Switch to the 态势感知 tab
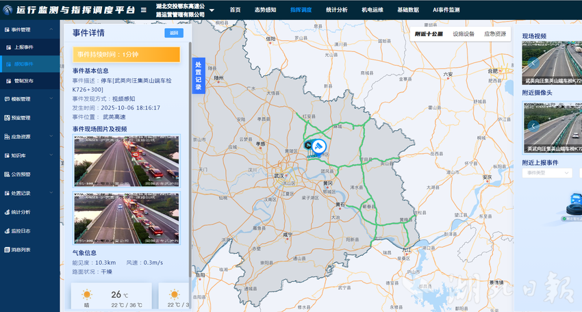The width and height of the screenshot is (582, 312). tap(264, 10)
